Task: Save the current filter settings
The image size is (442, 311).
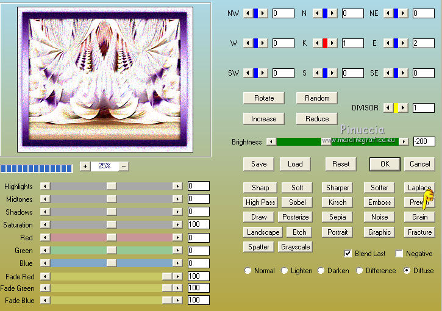Action: [x=258, y=164]
